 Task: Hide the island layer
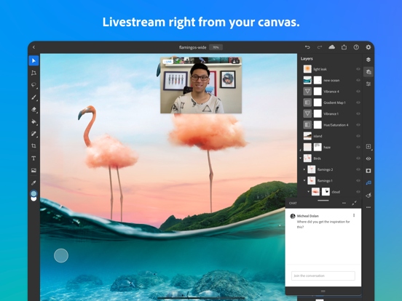pyautogui.click(x=358, y=136)
